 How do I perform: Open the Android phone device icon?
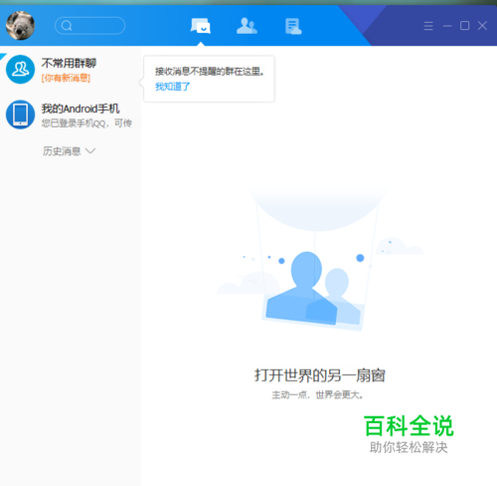20,115
